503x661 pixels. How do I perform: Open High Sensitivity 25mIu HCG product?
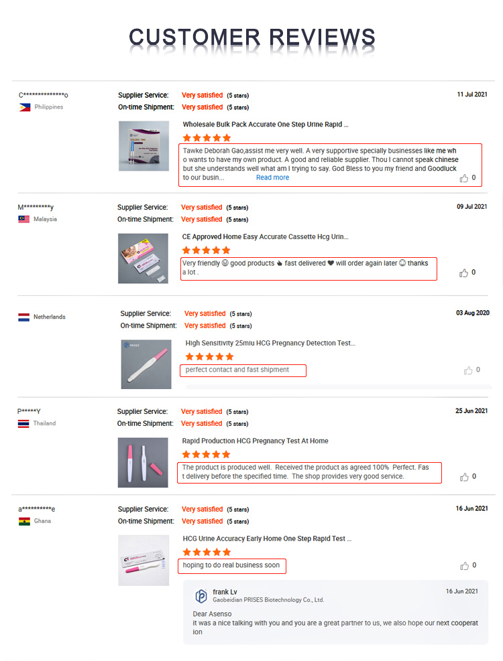point(270,343)
